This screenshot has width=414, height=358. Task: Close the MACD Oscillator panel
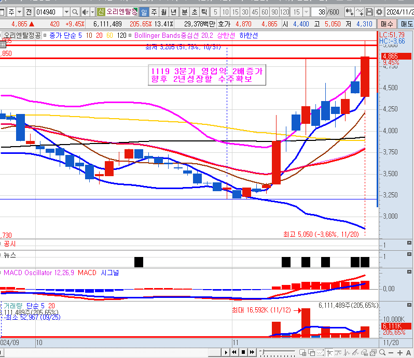point(409,272)
